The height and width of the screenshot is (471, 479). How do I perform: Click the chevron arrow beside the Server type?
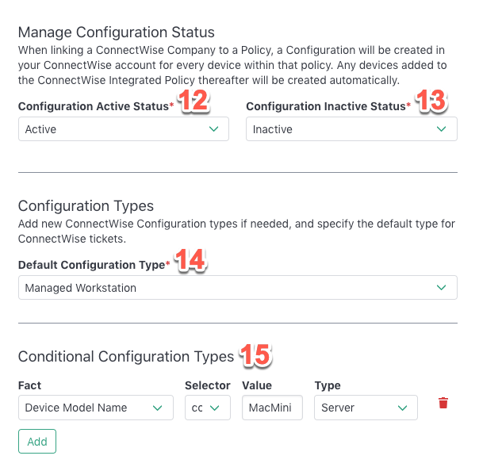[x=402, y=408]
